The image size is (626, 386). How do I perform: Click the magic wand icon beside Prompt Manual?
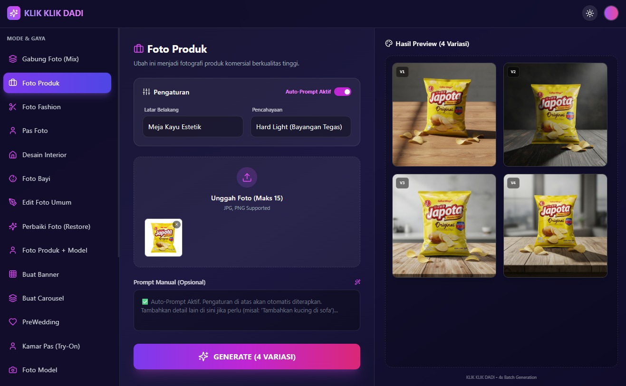coord(357,282)
